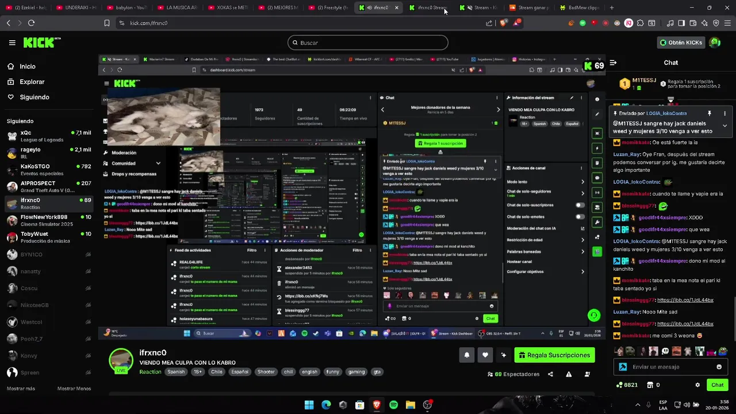Open the Brave VPN shield icon
This screenshot has height=414, width=736.
pyautogui.click(x=716, y=23)
